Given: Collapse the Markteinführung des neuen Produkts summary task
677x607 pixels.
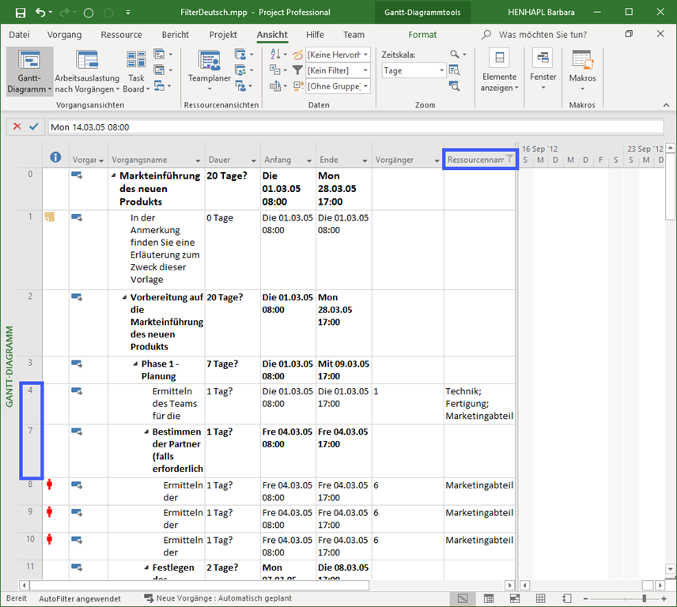Looking at the screenshot, I should tap(114, 175).
